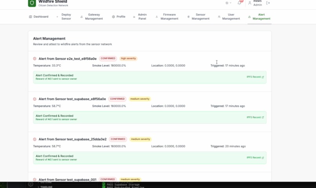Click Firmware Management upload icon
This screenshot has width=316, height=188.
[x=156, y=17]
